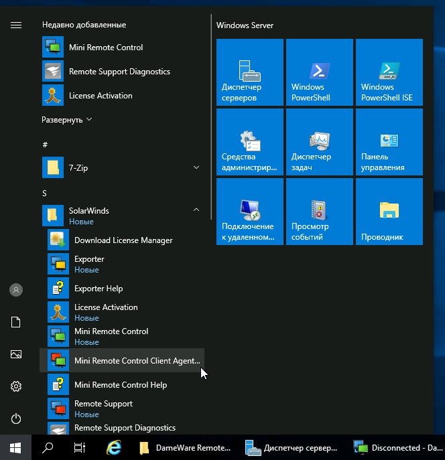Open Подключение к удаленному рабочему столу tile
This screenshot has height=460, width=445.
pos(250,212)
